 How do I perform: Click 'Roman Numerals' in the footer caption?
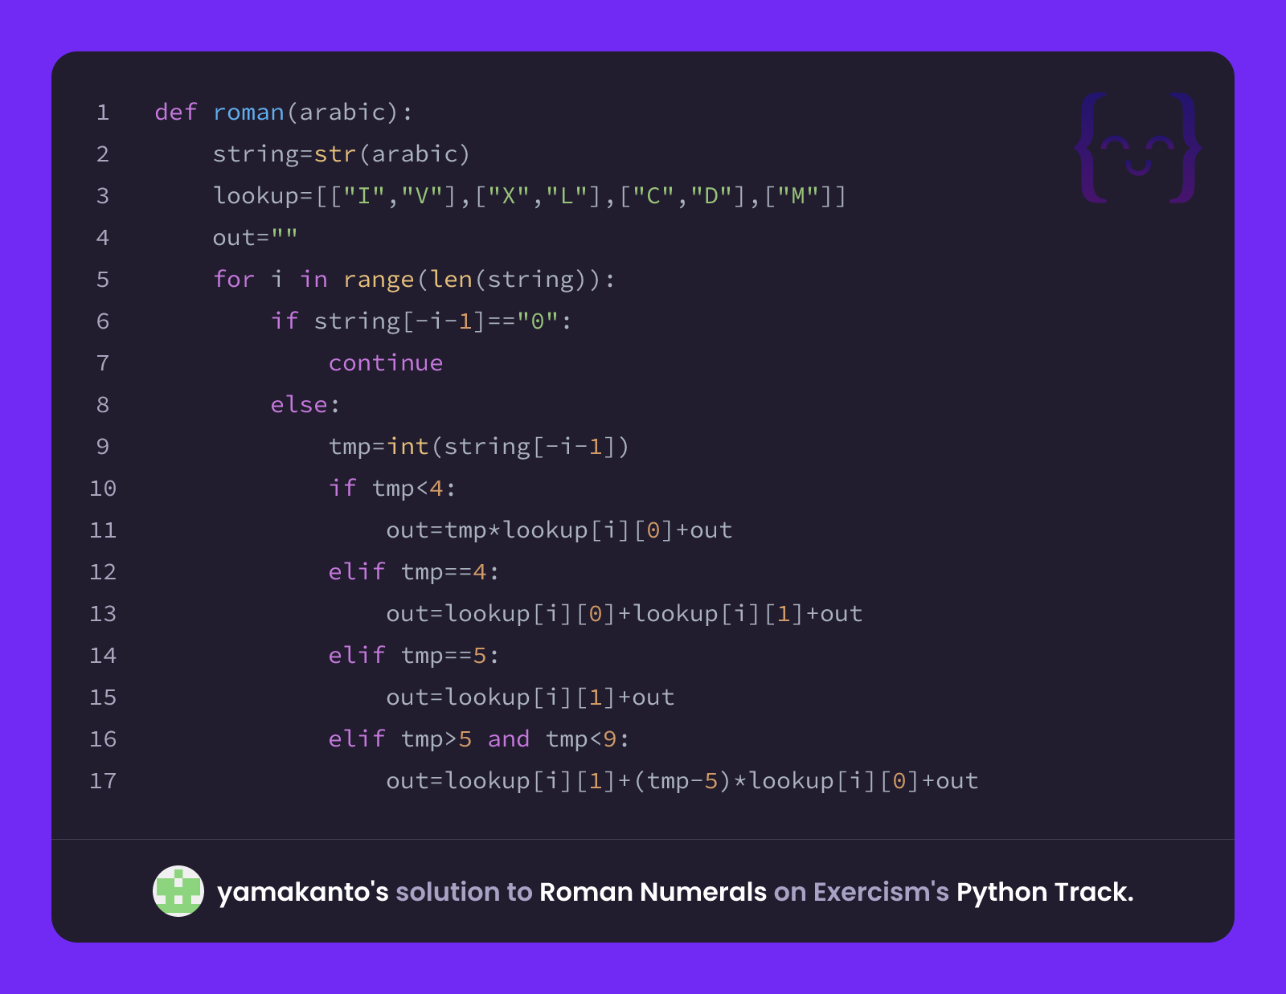(653, 892)
